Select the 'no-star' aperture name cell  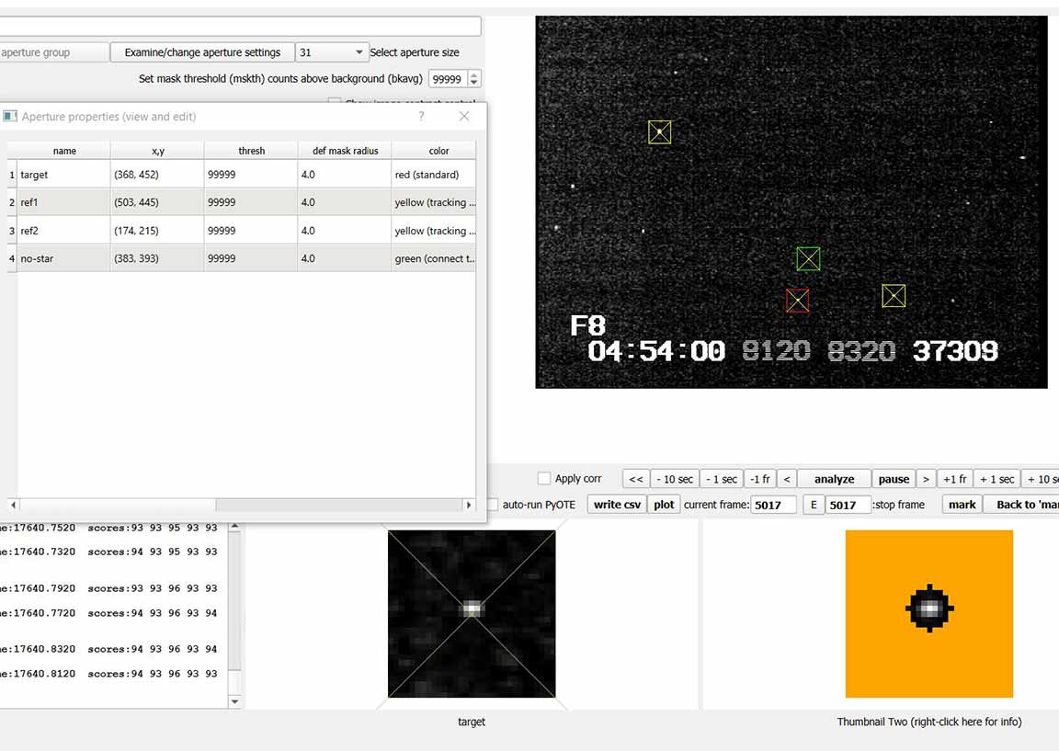(x=64, y=258)
